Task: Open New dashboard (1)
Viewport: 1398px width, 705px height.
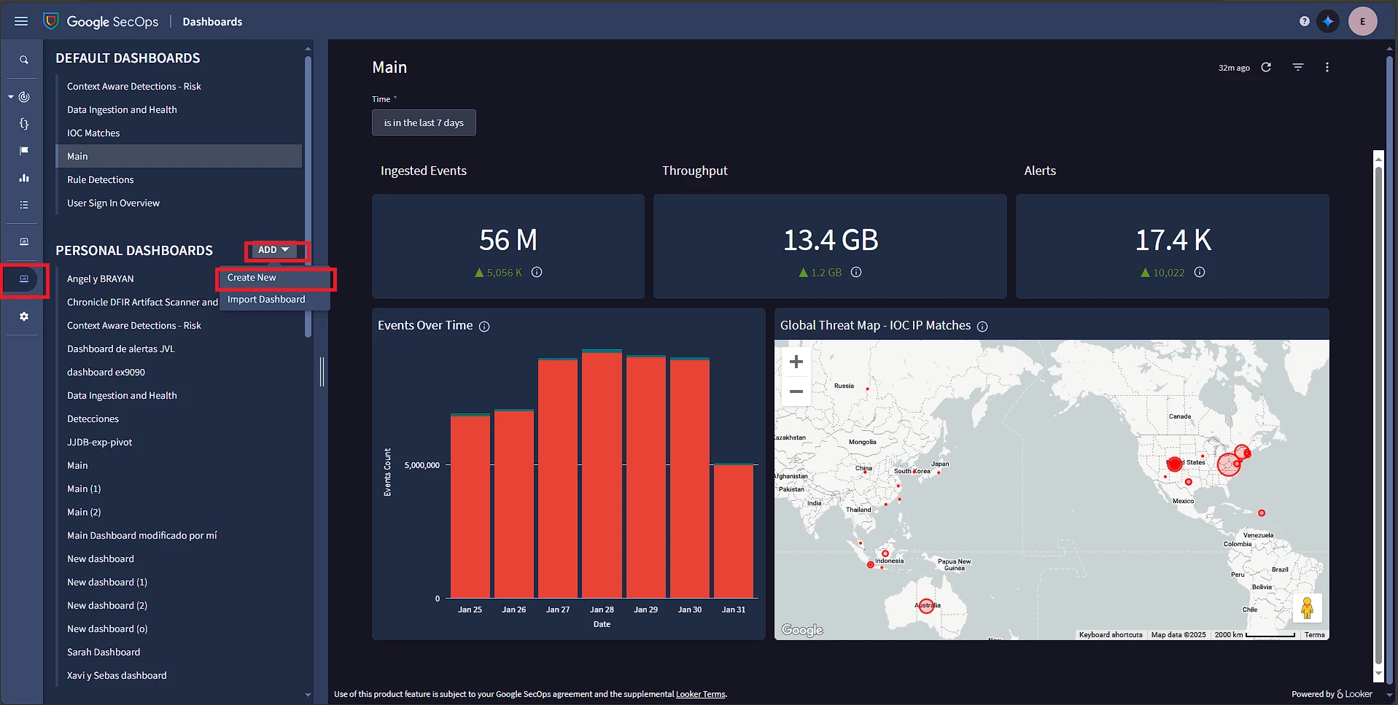Action: pyautogui.click(x=107, y=582)
